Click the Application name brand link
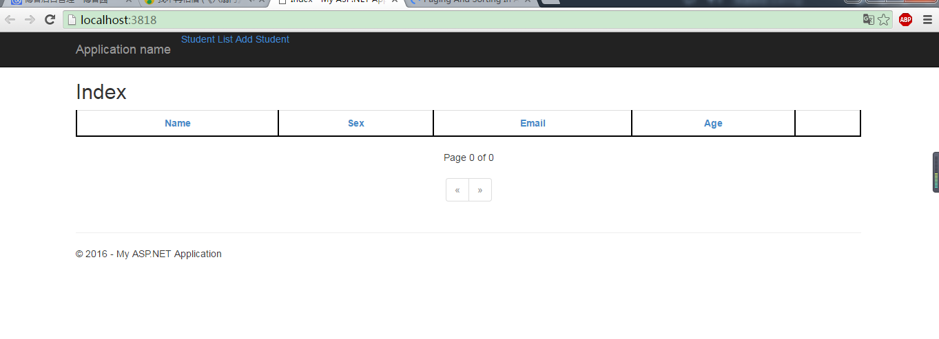The width and height of the screenshot is (939, 339). tap(123, 50)
